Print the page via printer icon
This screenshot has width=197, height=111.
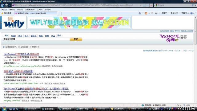156,13
